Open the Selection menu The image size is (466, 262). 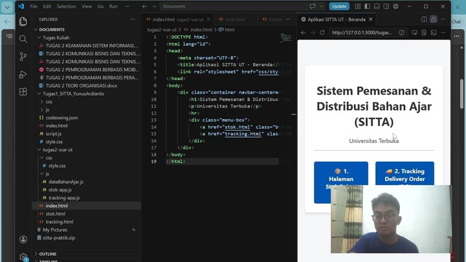click(66, 6)
